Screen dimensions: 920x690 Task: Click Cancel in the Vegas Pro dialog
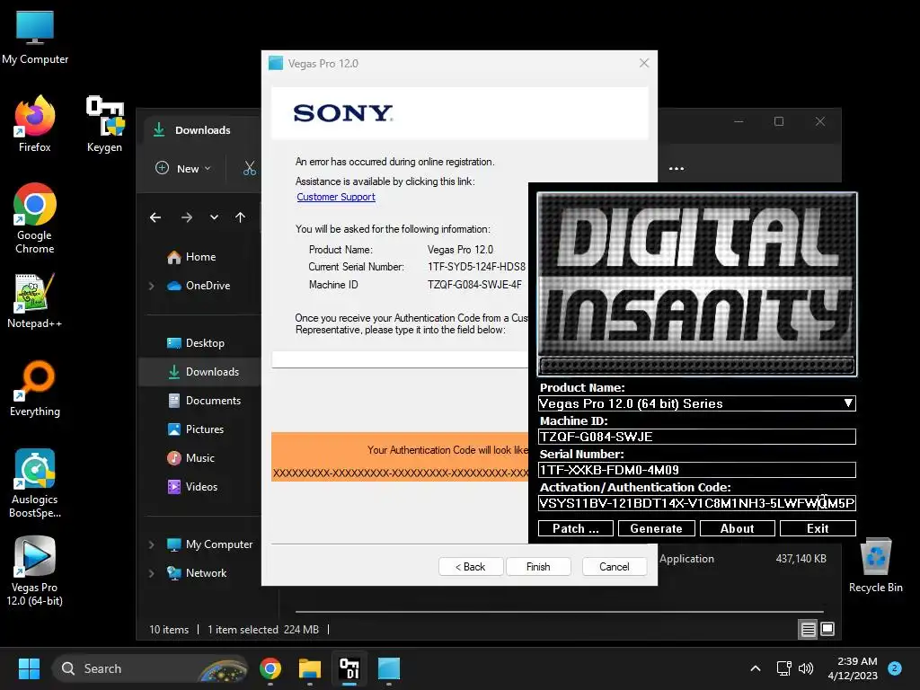[x=615, y=567]
